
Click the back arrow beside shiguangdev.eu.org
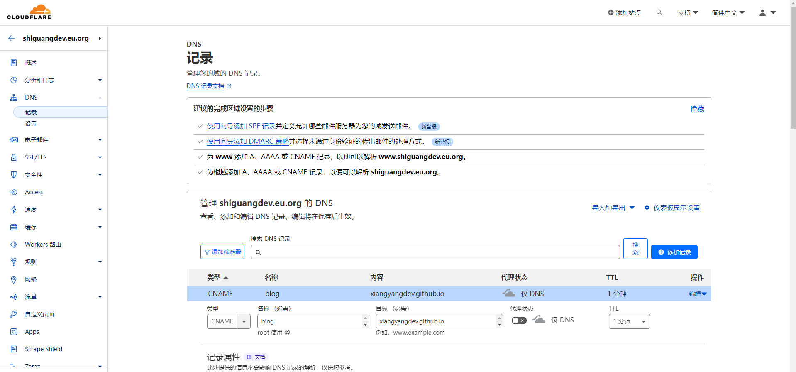12,38
